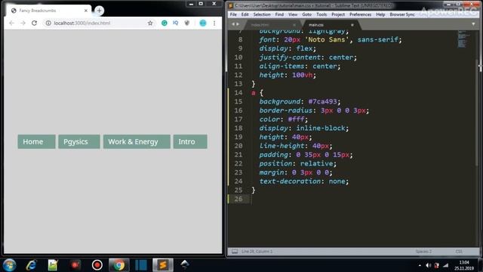The width and height of the screenshot is (483, 272).
Task: Click the Chrome back arrow
Action: coord(12,23)
